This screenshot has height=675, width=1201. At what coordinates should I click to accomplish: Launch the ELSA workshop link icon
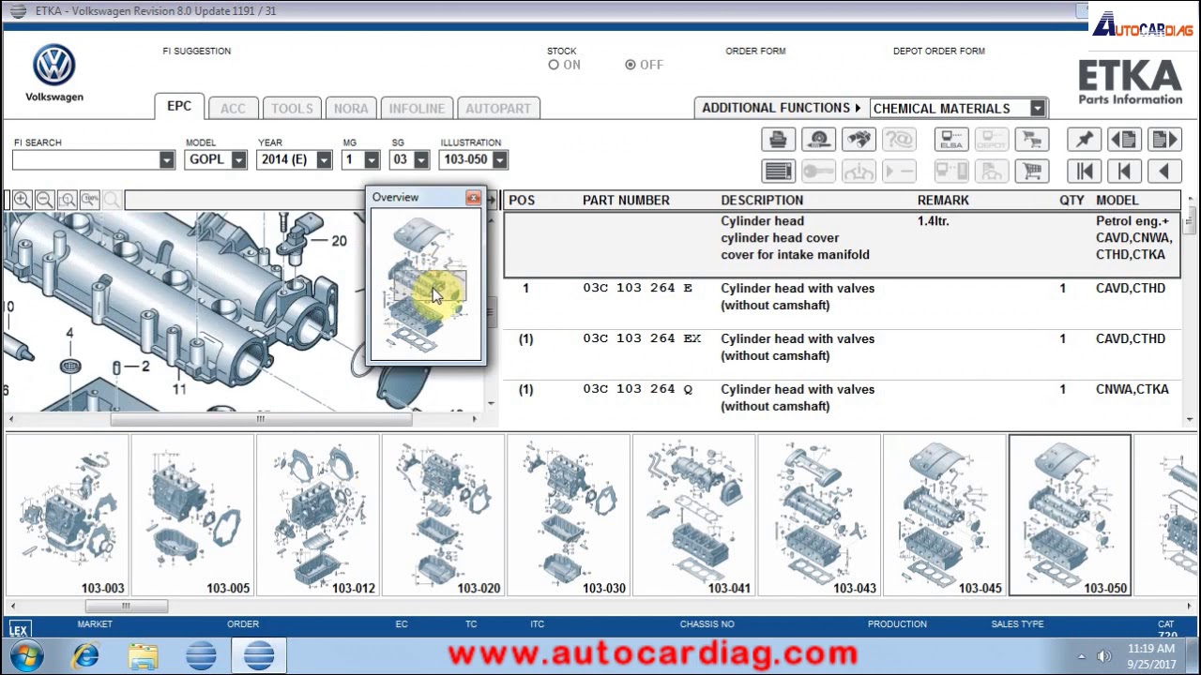(x=951, y=140)
